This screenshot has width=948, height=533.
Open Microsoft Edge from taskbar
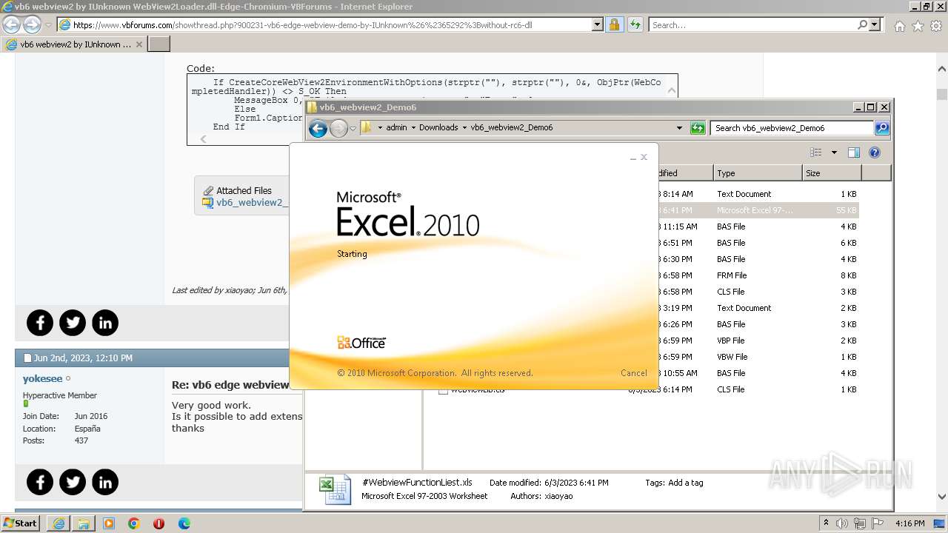[184, 523]
